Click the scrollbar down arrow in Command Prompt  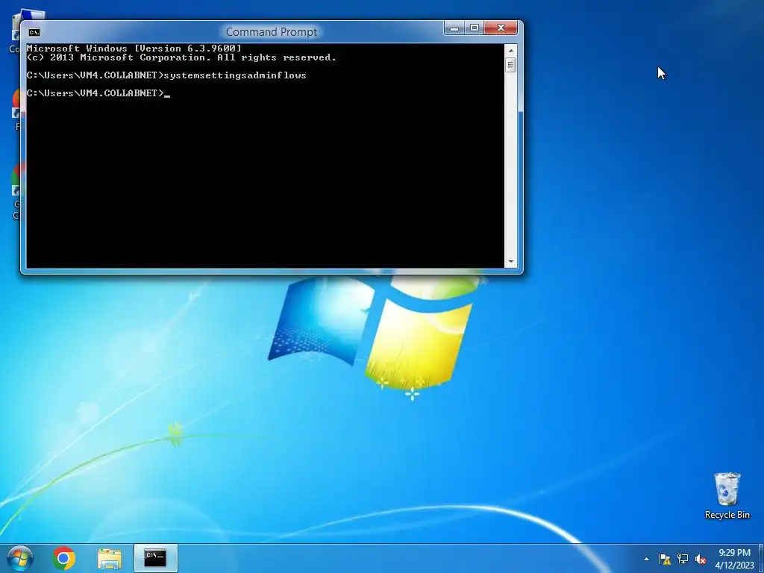pos(510,262)
